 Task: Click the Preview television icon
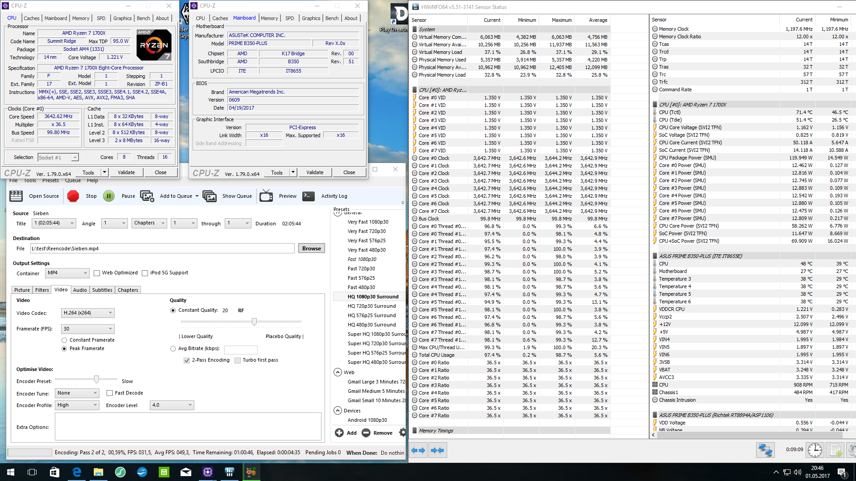pos(266,196)
